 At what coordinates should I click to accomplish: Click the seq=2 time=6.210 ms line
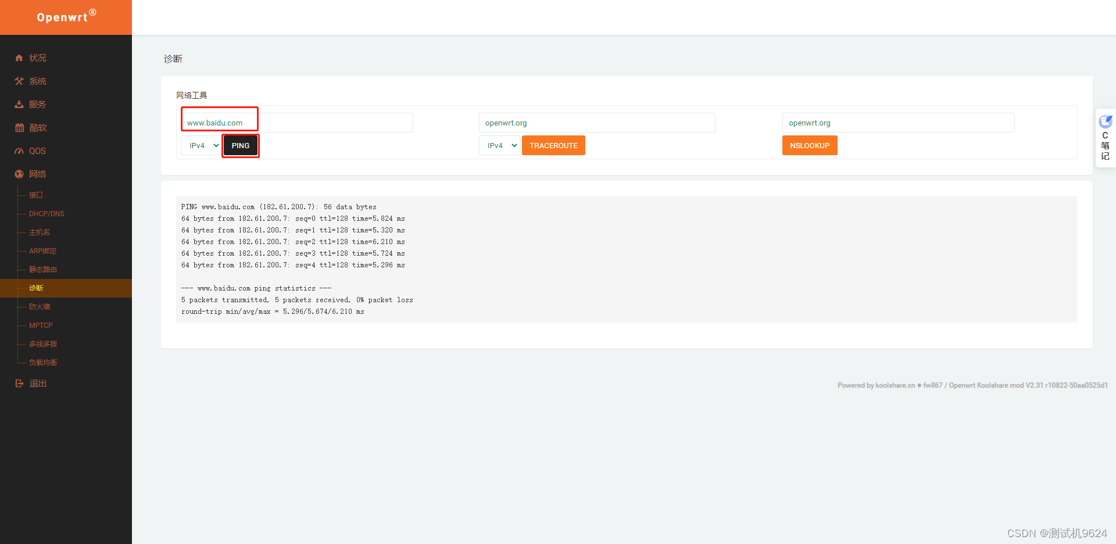click(x=293, y=242)
